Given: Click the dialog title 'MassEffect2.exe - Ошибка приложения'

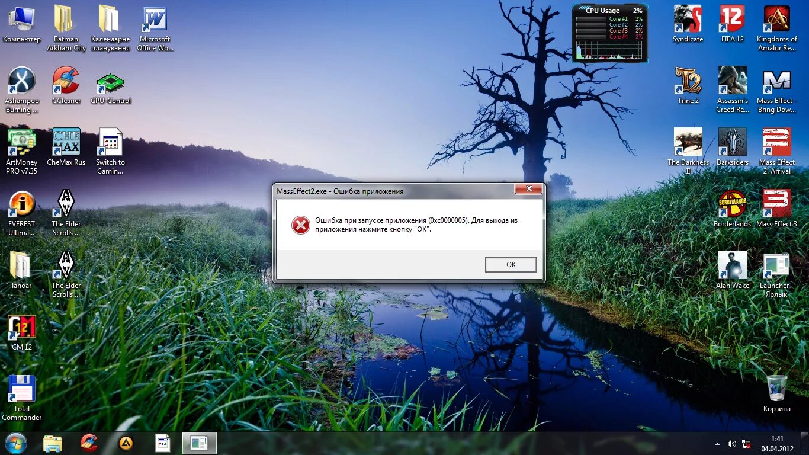Looking at the screenshot, I should (340, 191).
